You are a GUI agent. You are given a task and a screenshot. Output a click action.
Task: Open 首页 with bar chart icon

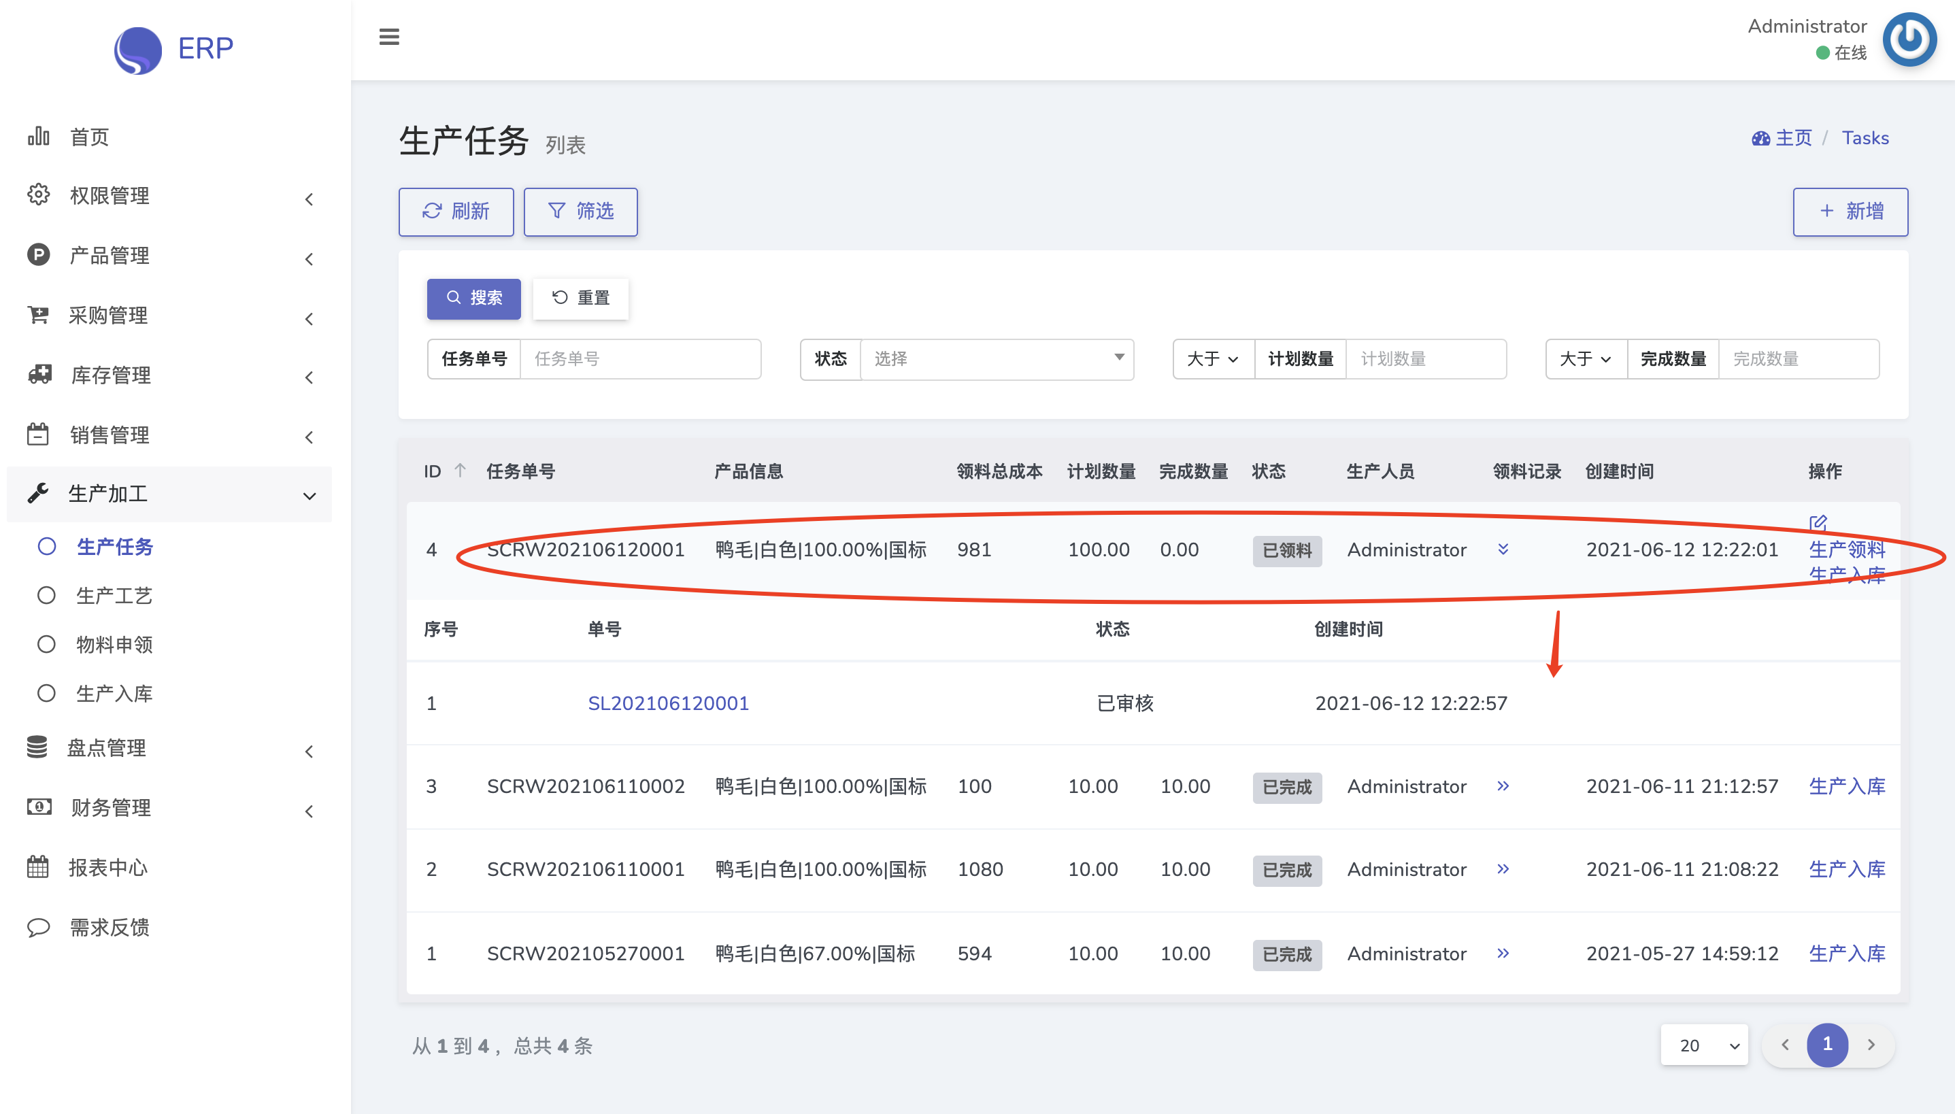(x=88, y=137)
